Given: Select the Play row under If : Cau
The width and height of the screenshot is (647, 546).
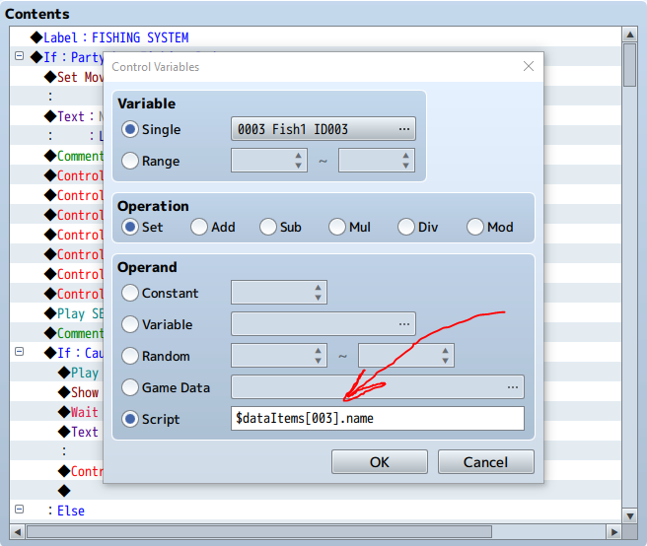Looking at the screenshot, I should coord(56,373).
